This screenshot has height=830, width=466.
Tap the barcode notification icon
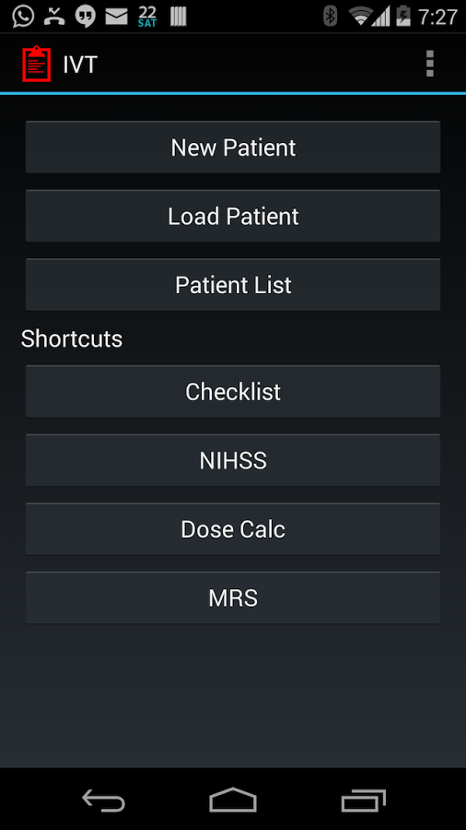178,17
